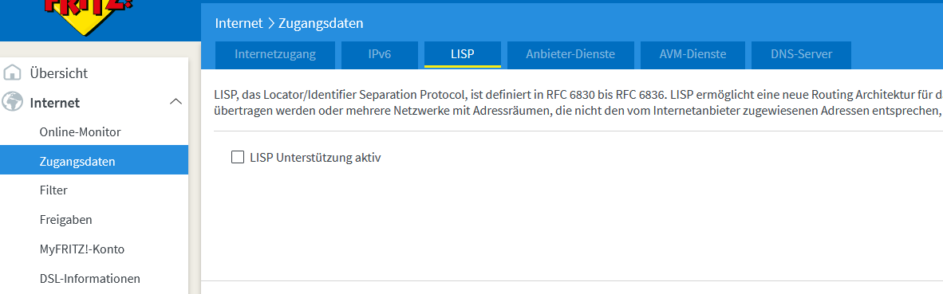Switch to the AVM-Dienste tab
Image resolution: width=943 pixels, height=294 pixels.
click(692, 55)
